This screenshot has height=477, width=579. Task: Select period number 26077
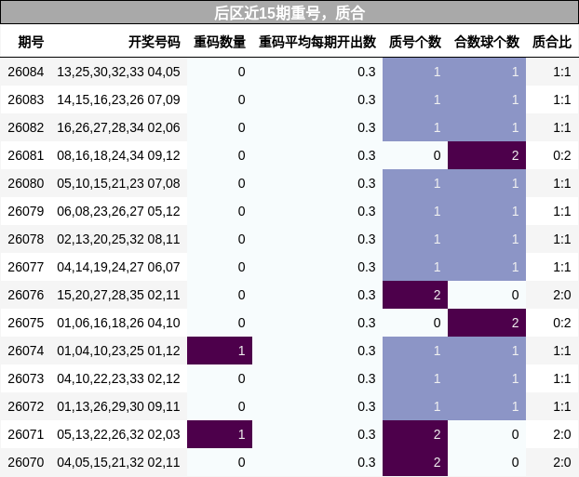point(26,267)
